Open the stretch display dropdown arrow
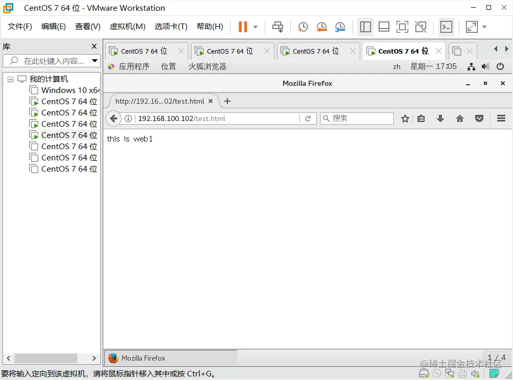513x380 pixels. click(484, 27)
